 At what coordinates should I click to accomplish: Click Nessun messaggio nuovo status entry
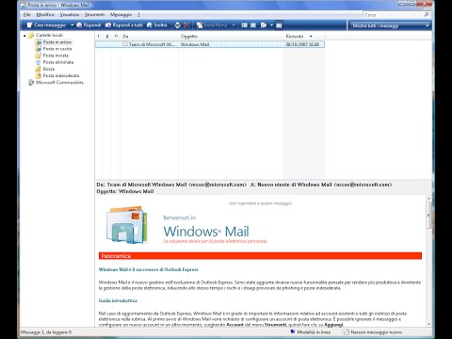(x=373, y=332)
